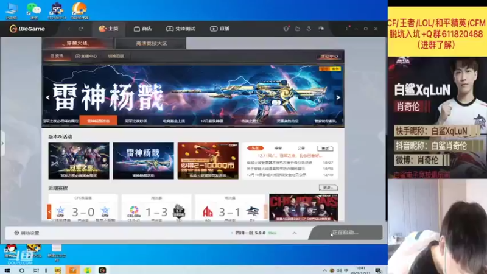487x274 pixels.
Task: Show previous banner slide
Action: click(x=47, y=97)
